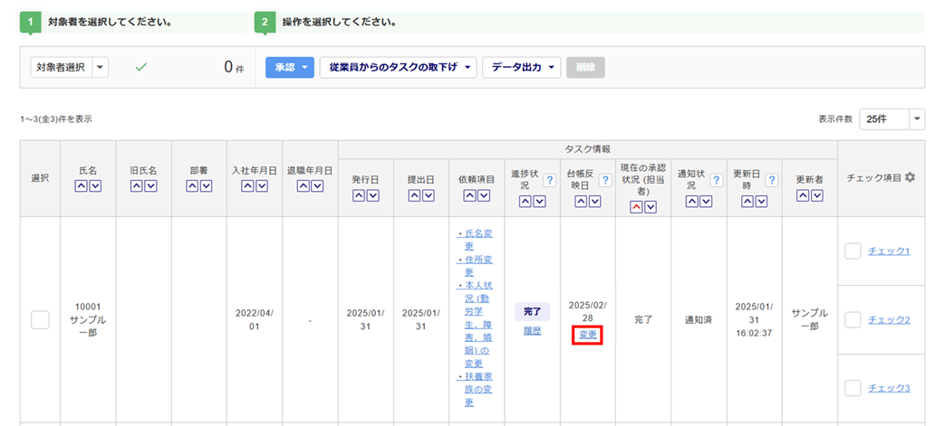This screenshot has width=945, height=426.
Task: Open the 承認 action menu
Action: [x=289, y=67]
